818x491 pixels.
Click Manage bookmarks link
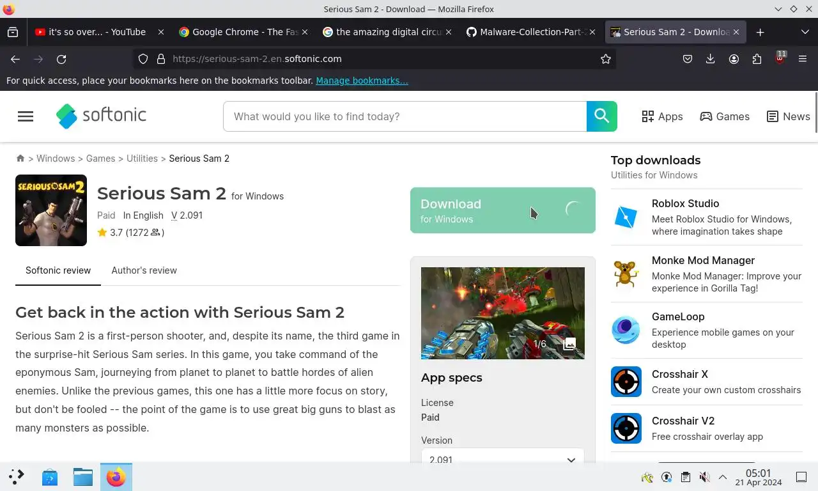point(362,81)
